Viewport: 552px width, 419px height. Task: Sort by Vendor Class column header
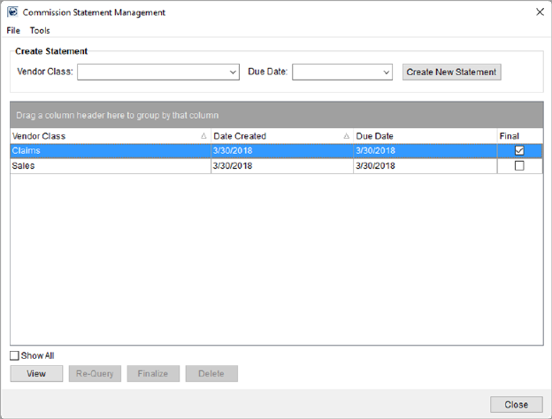coord(106,136)
